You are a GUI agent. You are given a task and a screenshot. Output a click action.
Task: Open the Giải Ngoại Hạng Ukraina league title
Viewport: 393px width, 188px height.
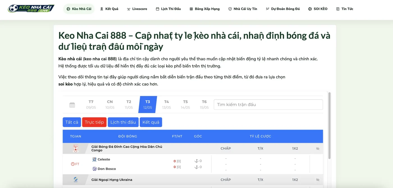[x=112, y=180]
